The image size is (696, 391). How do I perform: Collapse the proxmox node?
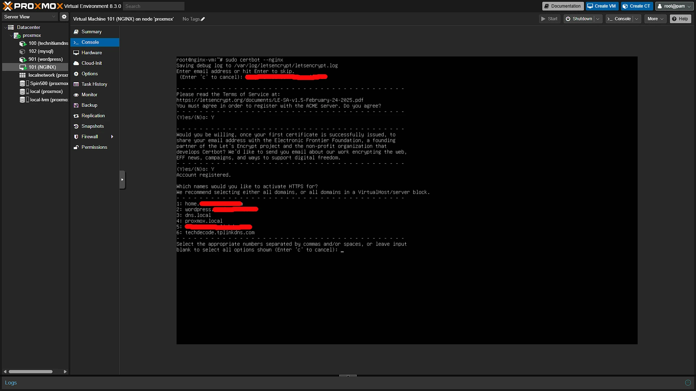[x=11, y=35]
